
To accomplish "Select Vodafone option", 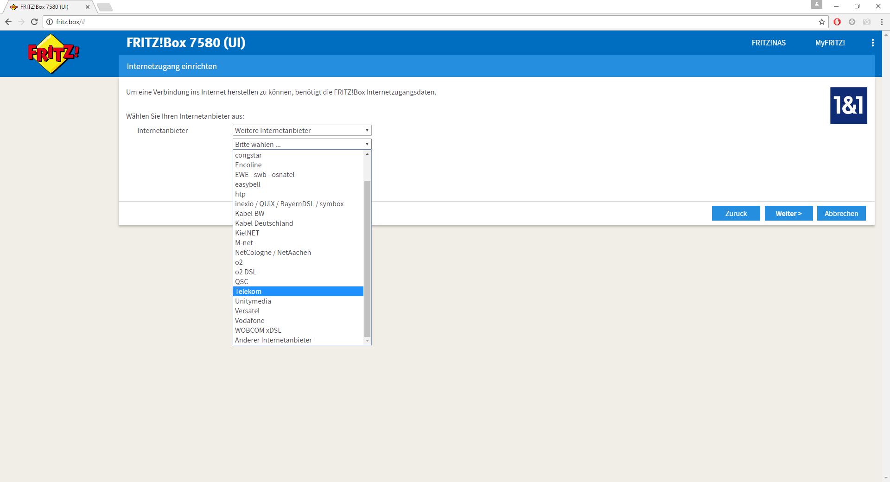I will pyautogui.click(x=298, y=321).
